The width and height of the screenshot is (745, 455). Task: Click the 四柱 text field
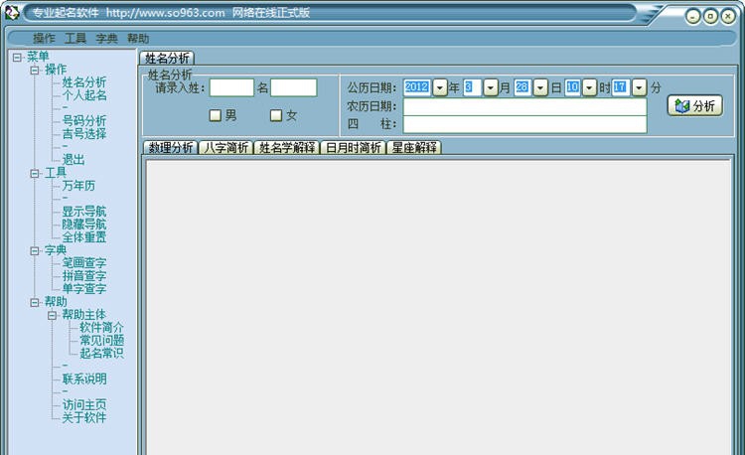click(525, 124)
